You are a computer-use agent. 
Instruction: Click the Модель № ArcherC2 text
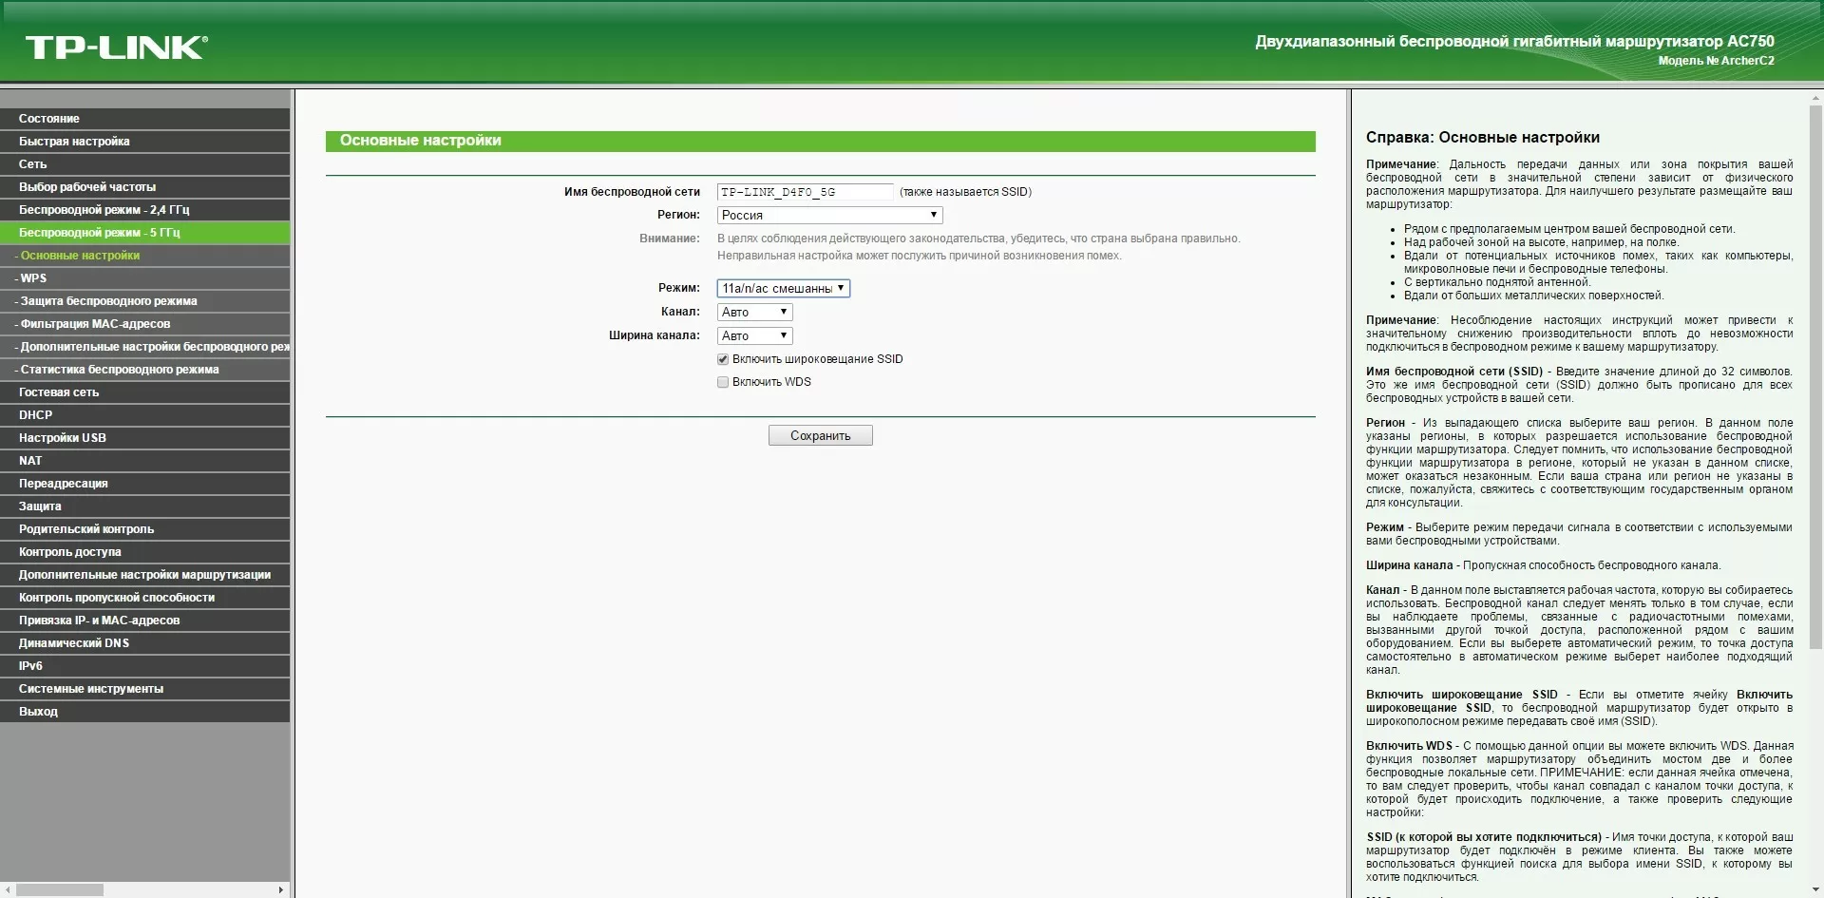pos(1716,61)
